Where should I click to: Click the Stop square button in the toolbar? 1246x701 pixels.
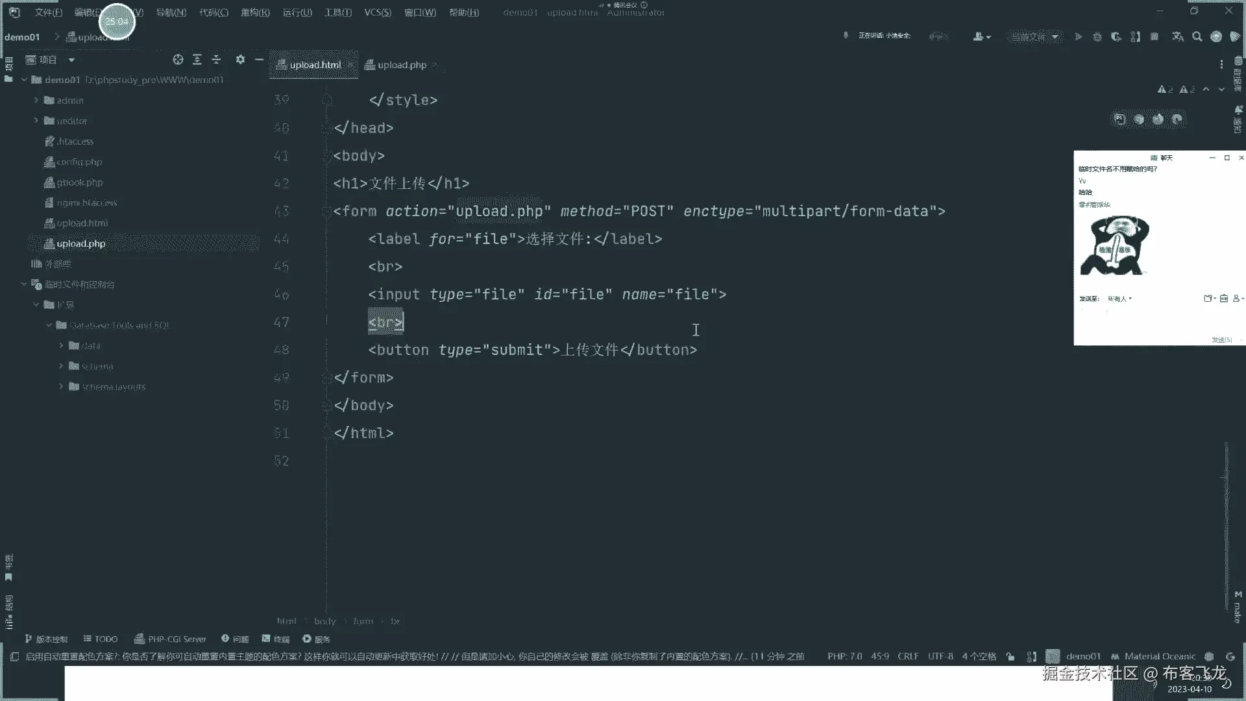tap(1154, 37)
